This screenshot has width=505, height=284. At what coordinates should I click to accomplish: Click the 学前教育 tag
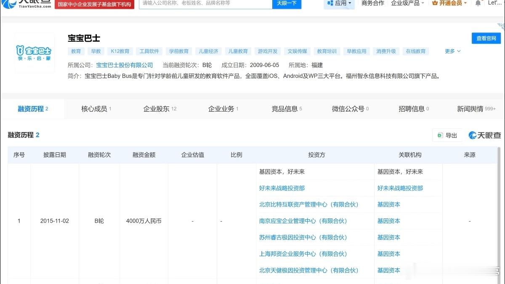coord(179,51)
